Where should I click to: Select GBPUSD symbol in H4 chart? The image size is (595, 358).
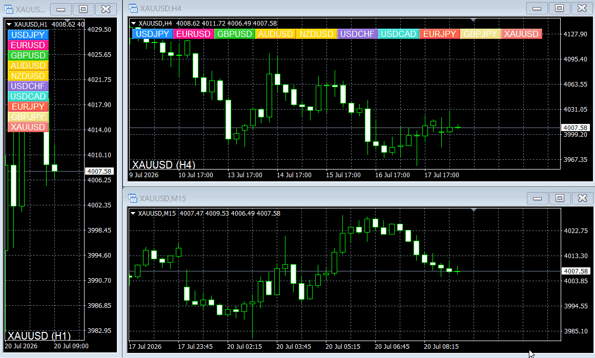pyautogui.click(x=235, y=34)
